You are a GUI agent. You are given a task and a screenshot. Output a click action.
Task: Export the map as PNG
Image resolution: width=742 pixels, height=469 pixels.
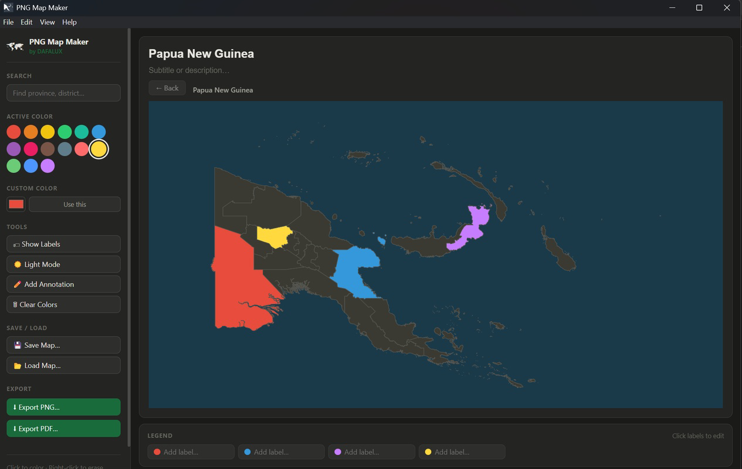click(63, 407)
